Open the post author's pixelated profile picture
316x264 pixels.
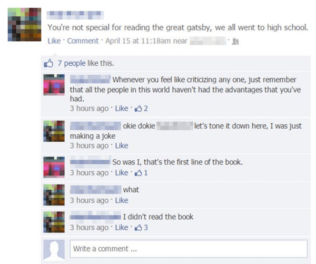click(x=24, y=25)
